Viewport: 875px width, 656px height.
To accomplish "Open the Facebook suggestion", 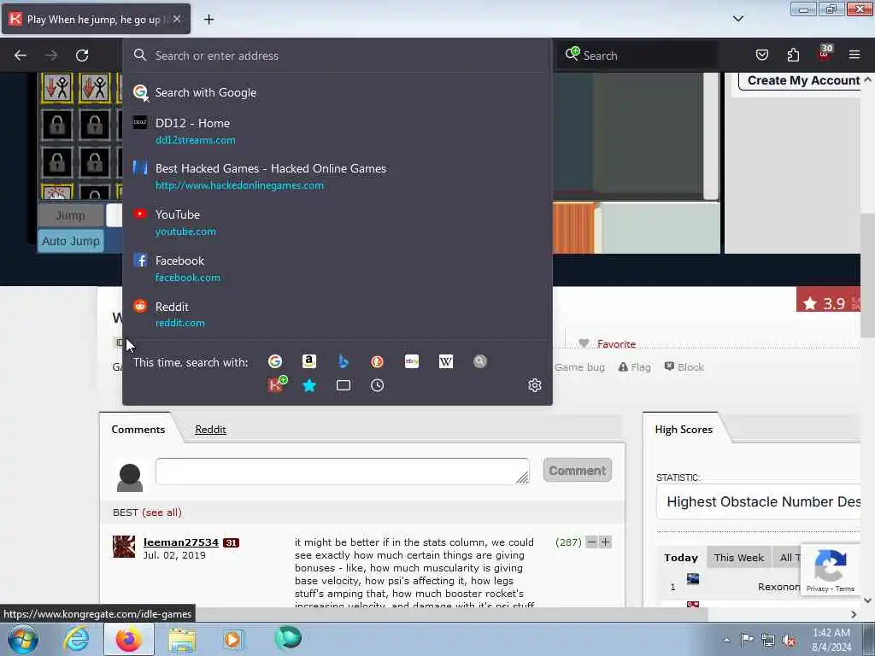I will [337, 269].
